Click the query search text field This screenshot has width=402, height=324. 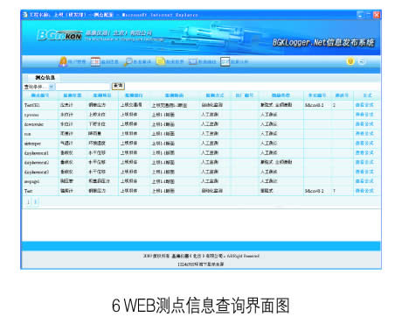83,87
